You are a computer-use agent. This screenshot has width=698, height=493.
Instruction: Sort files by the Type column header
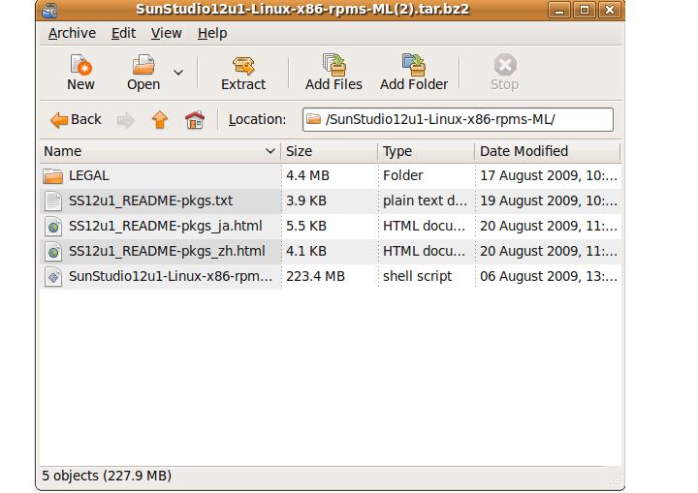click(x=427, y=151)
